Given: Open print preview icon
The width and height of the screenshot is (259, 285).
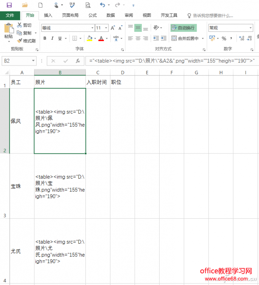Looking at the screenshot, I should pos(88,5).
